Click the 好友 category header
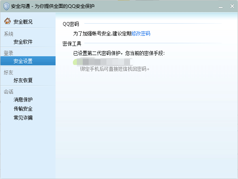This screenshot has height=179, width=238. pos(9,72)
